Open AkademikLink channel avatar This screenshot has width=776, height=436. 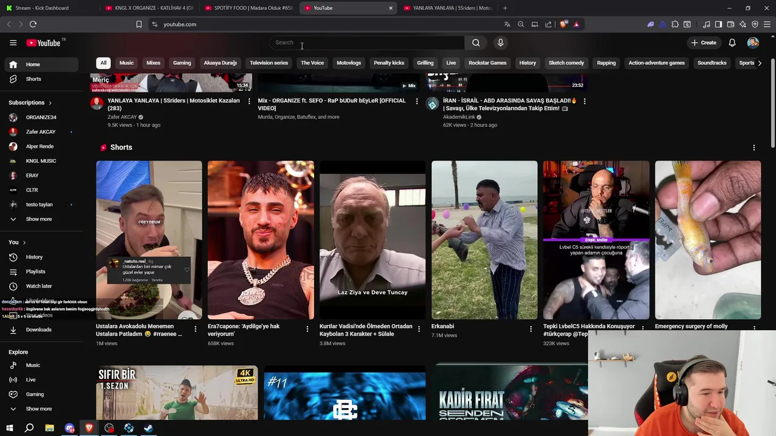pos(432,104)
